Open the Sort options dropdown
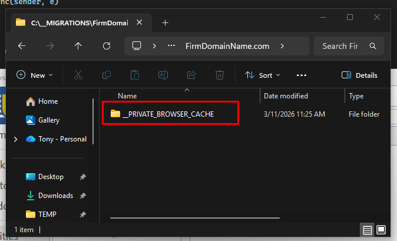 (x=263, y=75)
